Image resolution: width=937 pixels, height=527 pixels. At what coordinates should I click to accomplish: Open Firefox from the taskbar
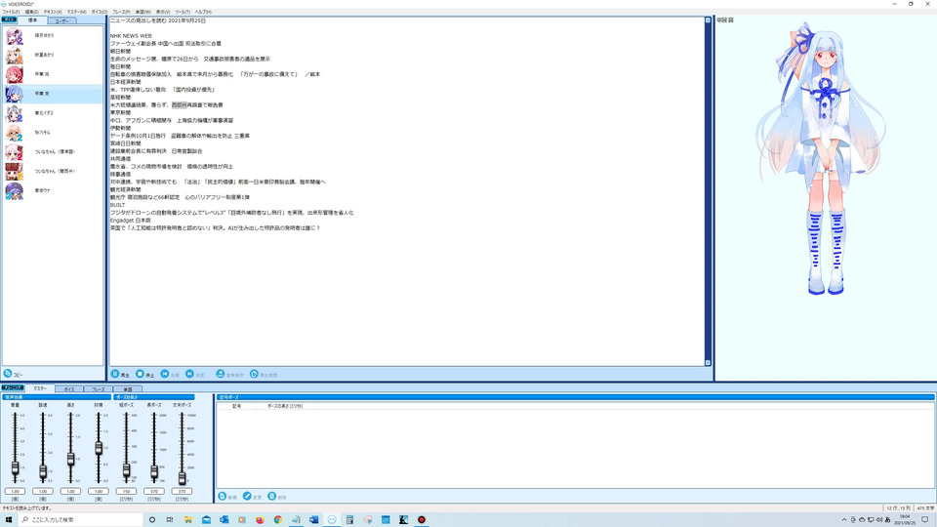pos(260,520)
